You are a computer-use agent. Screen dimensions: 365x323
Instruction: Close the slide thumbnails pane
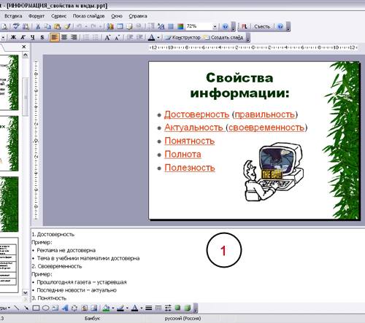[x=24, y=47]
